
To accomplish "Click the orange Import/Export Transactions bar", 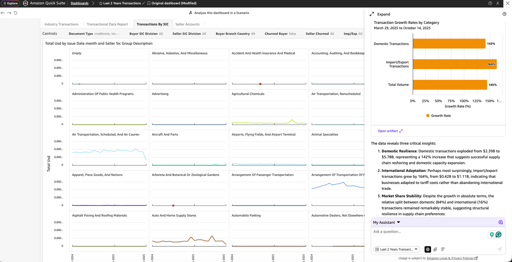I will 454,64.
